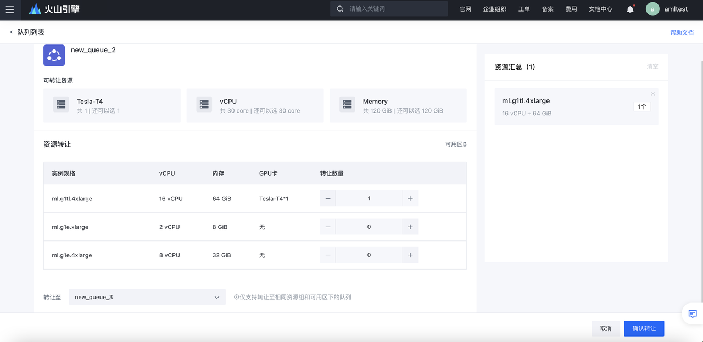Increase ml.g1e.xlarge transfer quantity
The height and width of the screenshot is (342, 703).
(x=410, y=227)
